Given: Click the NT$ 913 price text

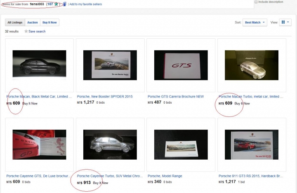Looking at the screenshot, I should tap(84, 183).
